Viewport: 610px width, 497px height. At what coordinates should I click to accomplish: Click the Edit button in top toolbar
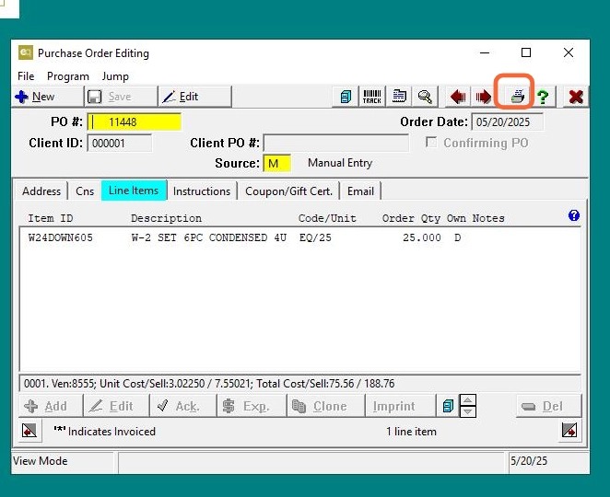pos(195,97)
